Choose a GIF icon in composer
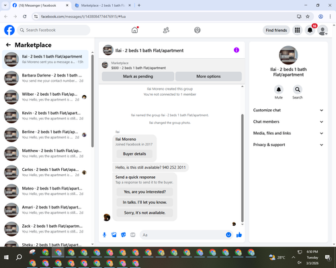 133,234
